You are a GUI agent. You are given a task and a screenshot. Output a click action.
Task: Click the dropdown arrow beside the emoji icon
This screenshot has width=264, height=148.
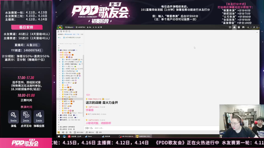point(89,128)
